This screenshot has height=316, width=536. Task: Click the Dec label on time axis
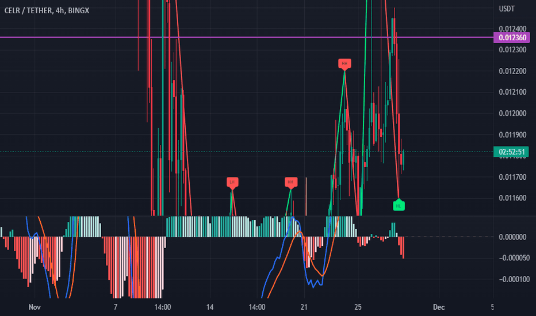(439, 307)
